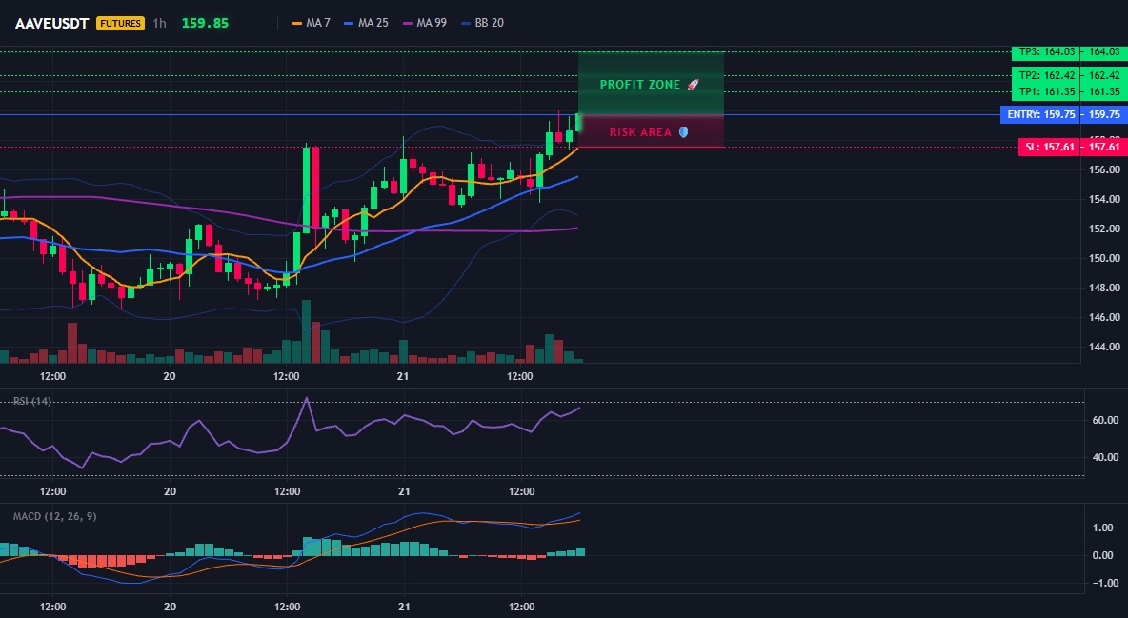Click the 60.00 value on the RSI axis
Viewport: 1128px width, 618px height.
pyautogui.click(x=1107, y=420)
